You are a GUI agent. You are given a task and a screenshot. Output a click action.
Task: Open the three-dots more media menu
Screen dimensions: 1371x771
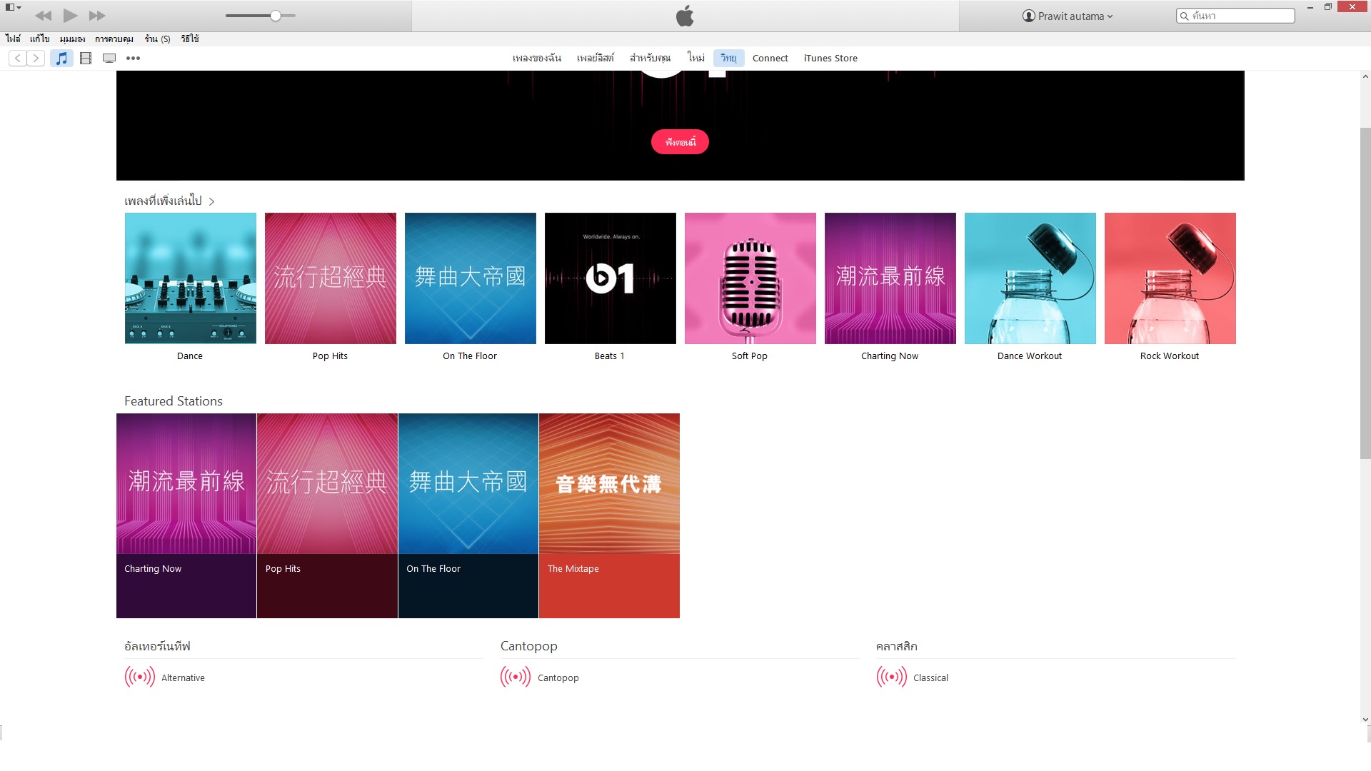133,58
